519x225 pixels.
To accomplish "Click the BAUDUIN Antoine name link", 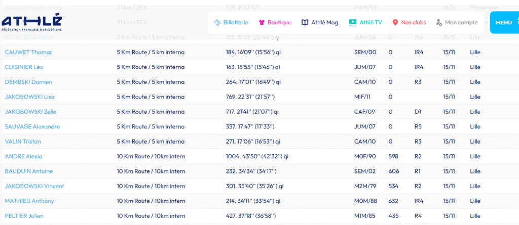I will 28,171.
